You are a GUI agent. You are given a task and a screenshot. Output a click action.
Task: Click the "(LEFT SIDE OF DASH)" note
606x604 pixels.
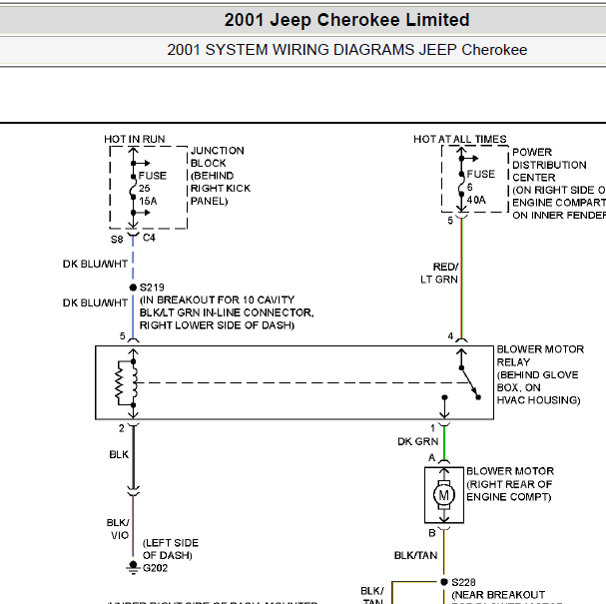(171, 549)
